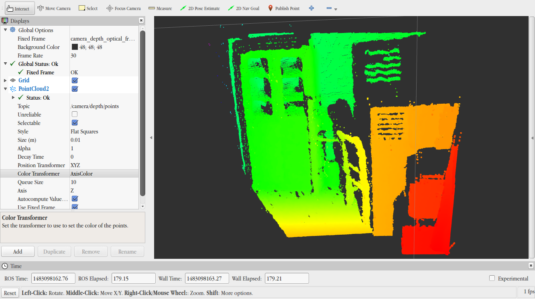535x299 pixels.
Task: Select the 2D Nav Goal tool
Action: coord(244,8)
